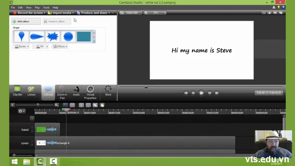The height and width of the screenshot is (166, 295).
Task: Click the Add callout button
Action: tap(26, 21)
